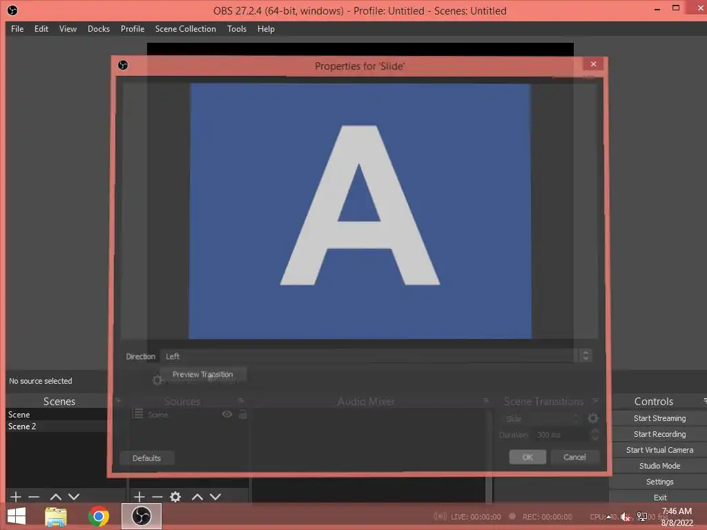Toggle the lock on the Scene source

tap(242, 414)
